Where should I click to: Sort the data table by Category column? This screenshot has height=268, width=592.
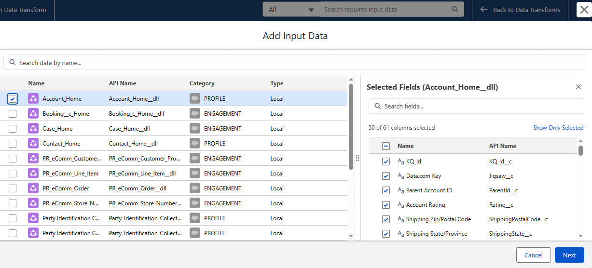click(x=202, y=83)
